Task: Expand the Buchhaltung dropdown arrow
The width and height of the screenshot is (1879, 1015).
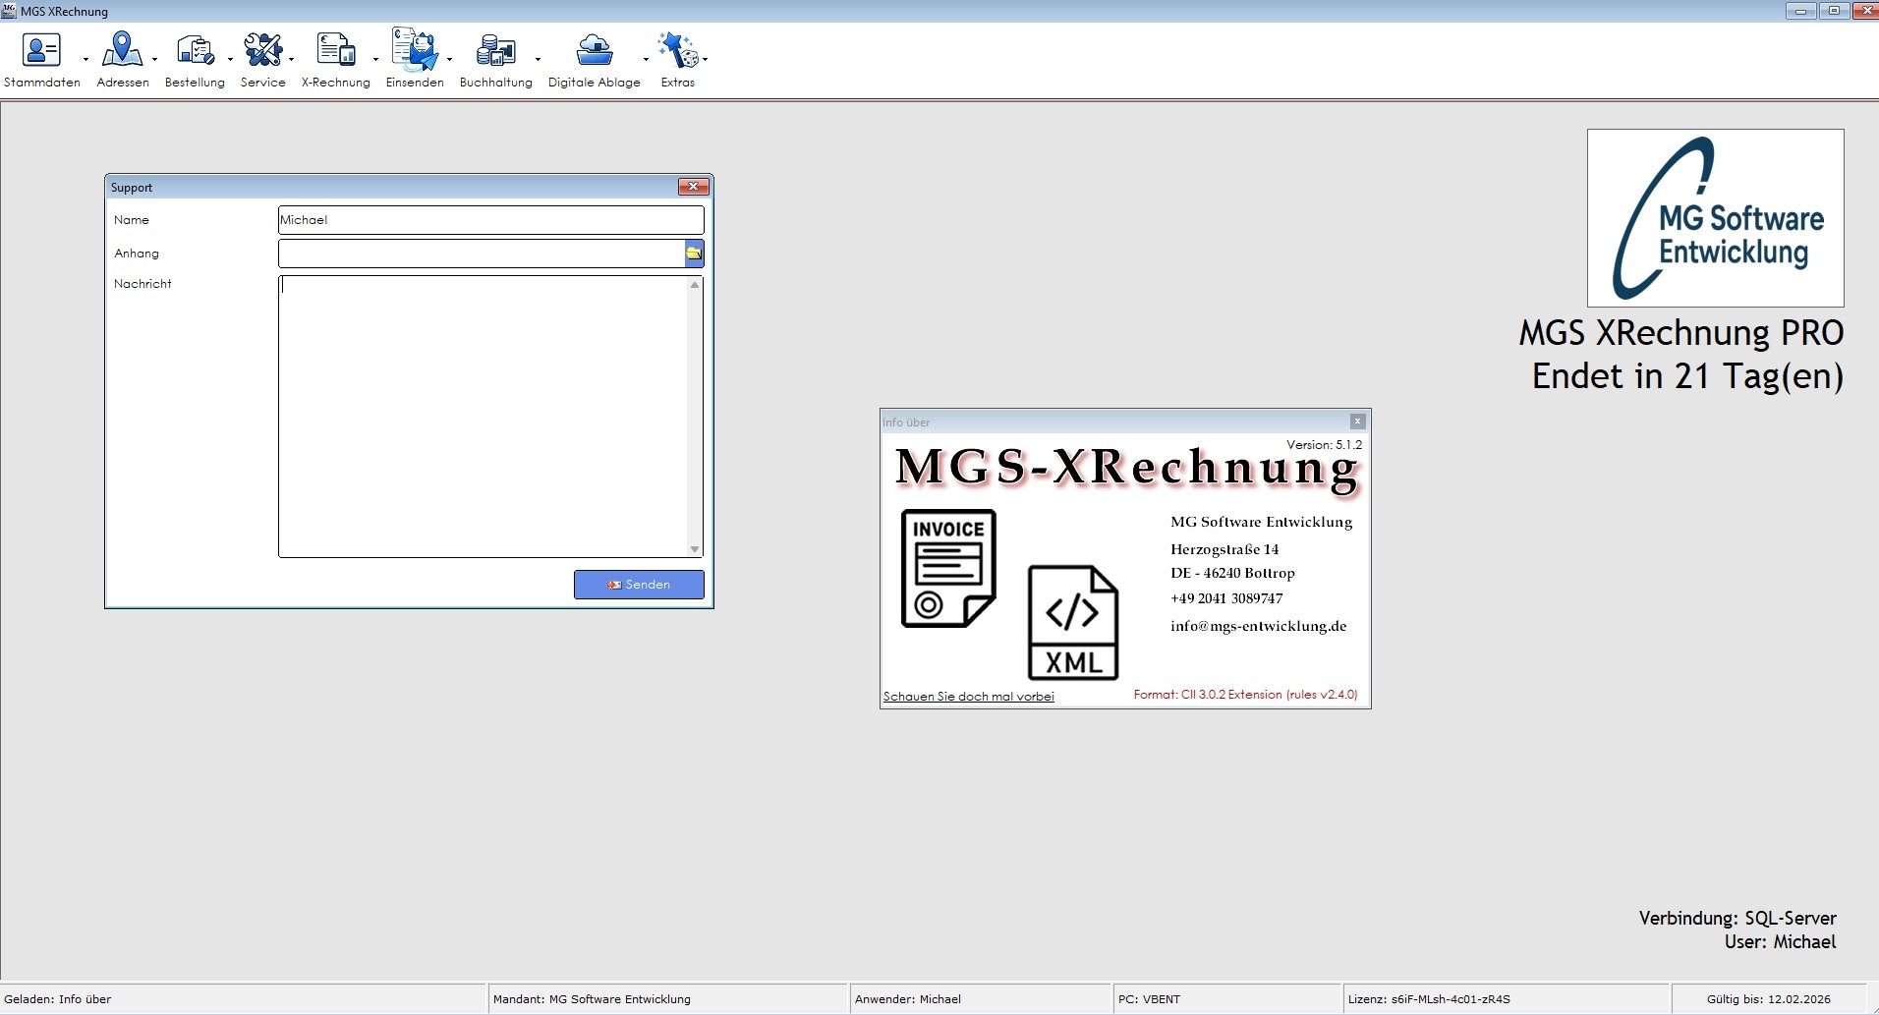Action: pos(538,59)
